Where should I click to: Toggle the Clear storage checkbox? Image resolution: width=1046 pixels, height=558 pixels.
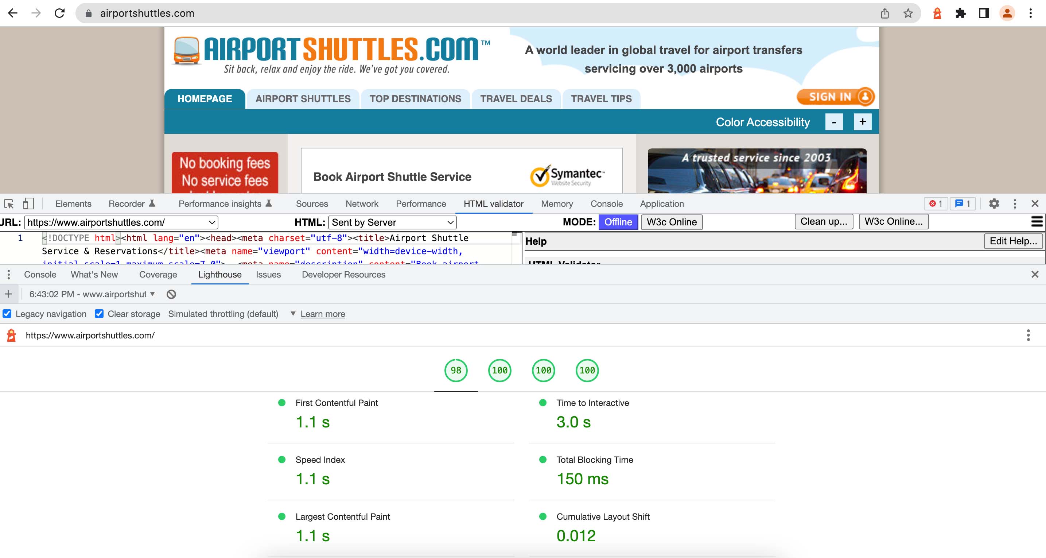click(99, 314)
